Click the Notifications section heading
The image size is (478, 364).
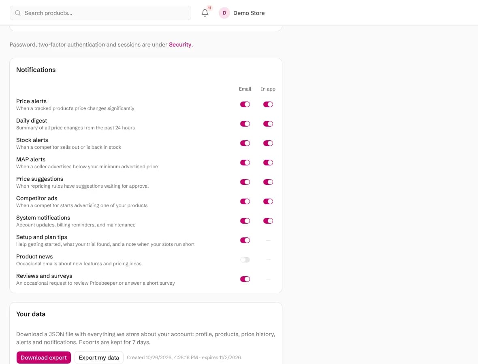pos(36,70)
